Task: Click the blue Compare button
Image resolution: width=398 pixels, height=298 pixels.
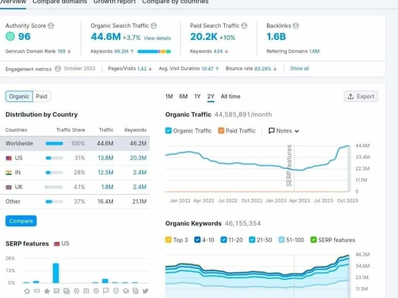Action: 21,221
